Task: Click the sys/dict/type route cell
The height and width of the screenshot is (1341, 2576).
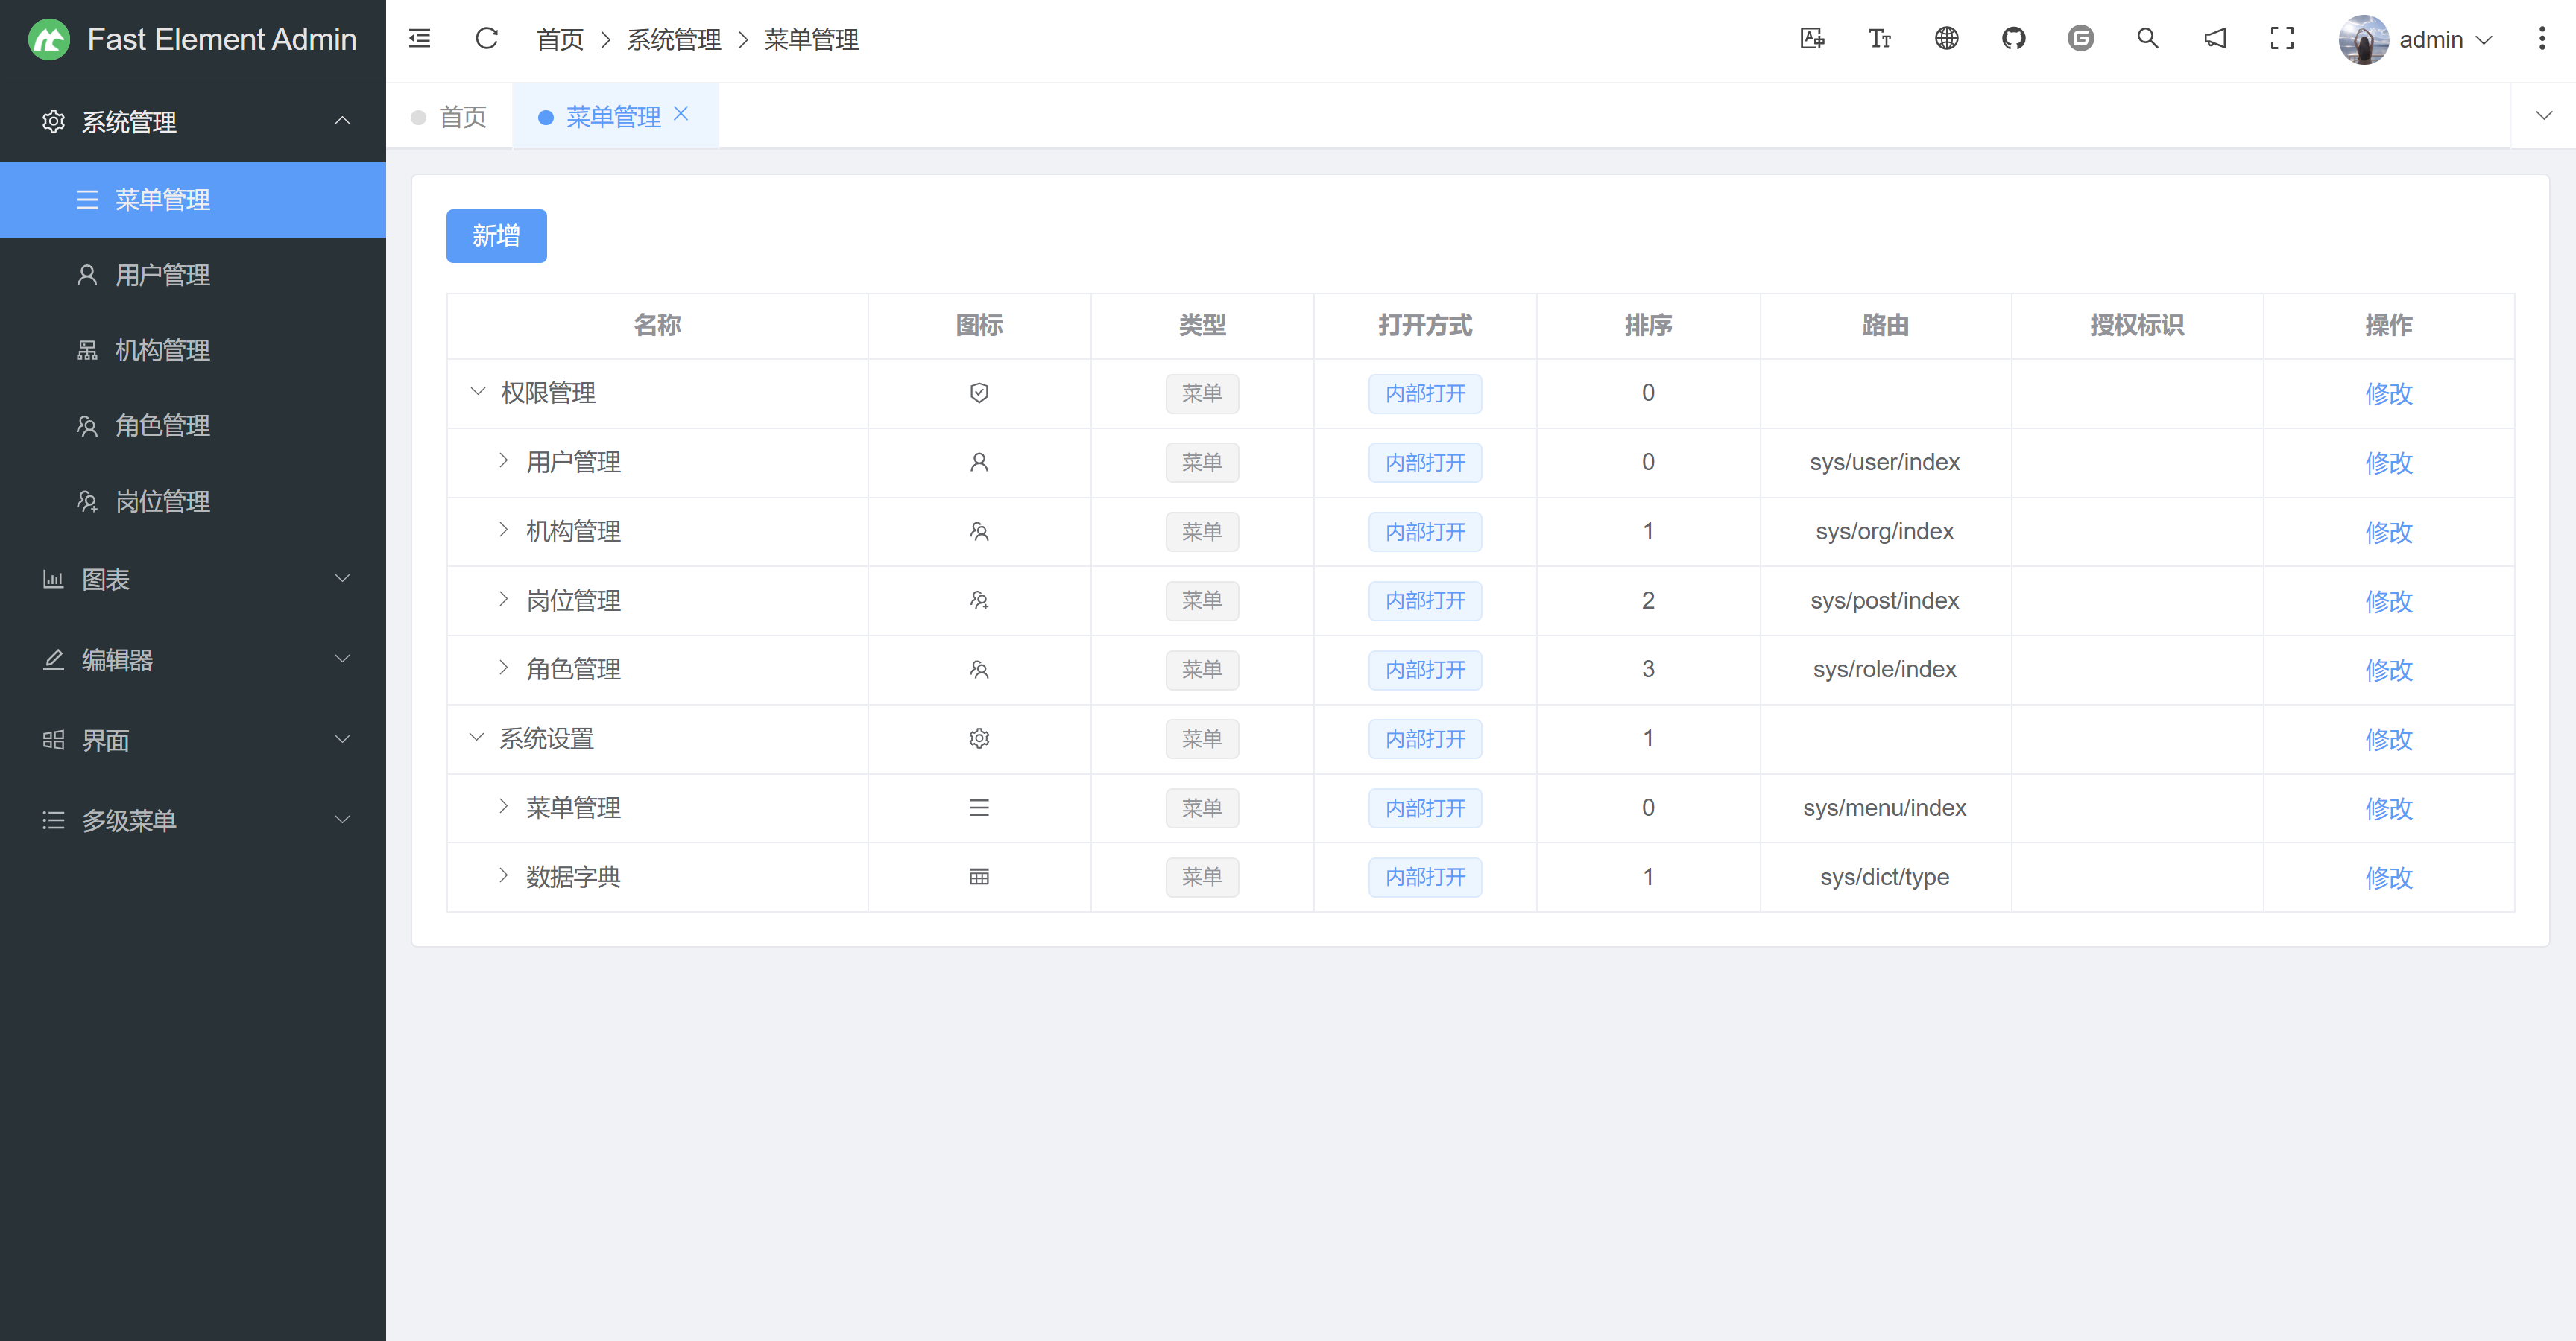Action: (x=1884, y=878)
